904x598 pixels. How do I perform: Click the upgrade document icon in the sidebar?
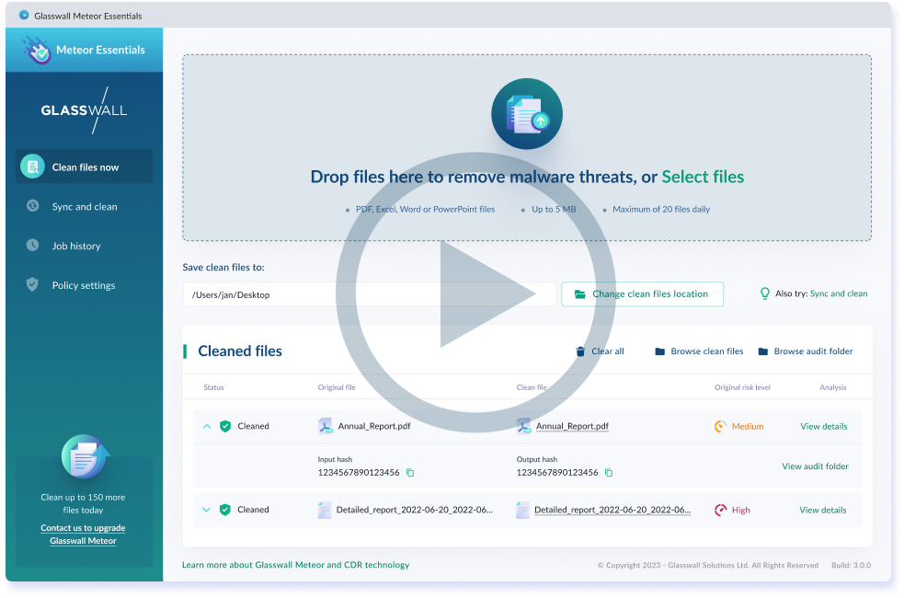85,456
